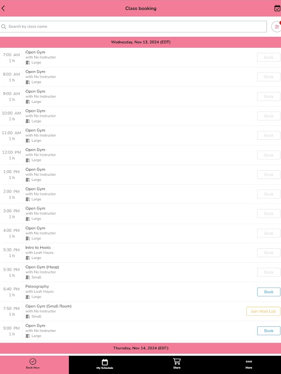Click the room icon for Poleography

[28, 297]
